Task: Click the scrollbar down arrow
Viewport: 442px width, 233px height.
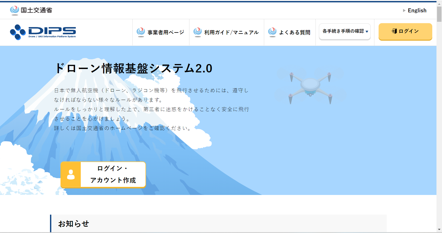Action: pyautogui.click(x=439, y=230)
